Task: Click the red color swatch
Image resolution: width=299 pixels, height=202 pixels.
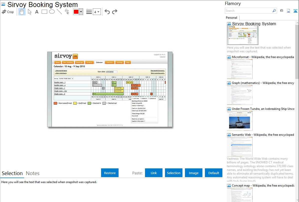Action: click(76, 12)
